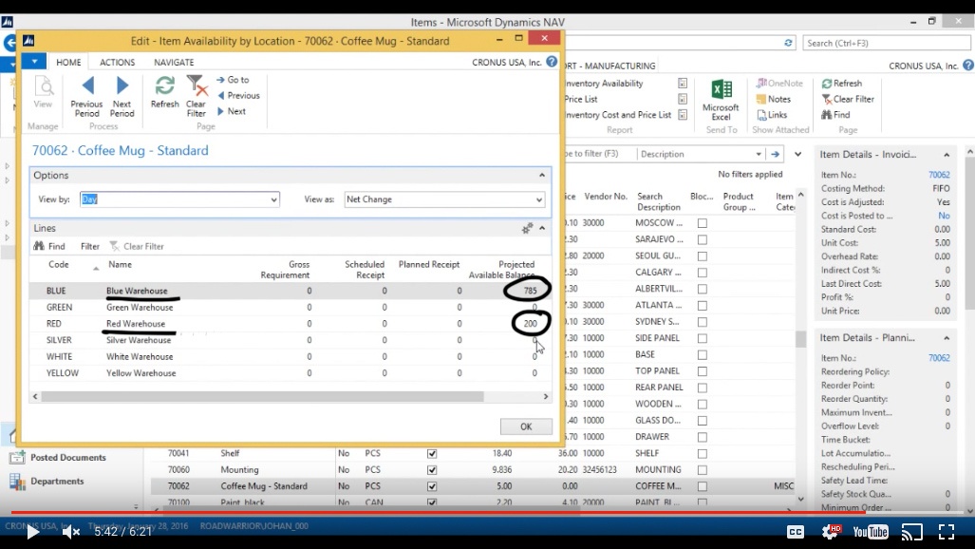Click Clear Filter in Items window ribbon
975x549 pixels.
(x=848, y=99)
